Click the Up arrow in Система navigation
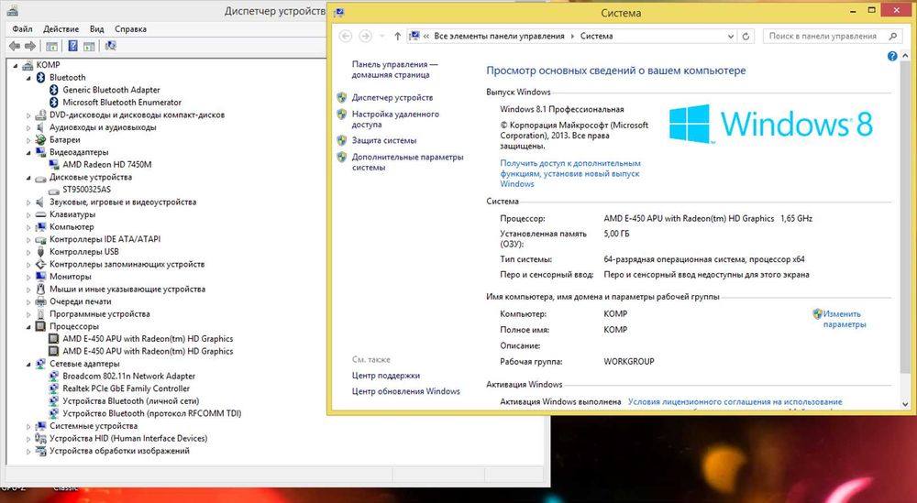The width and height of the screenshot is (917, 503). tap(397, 37)
